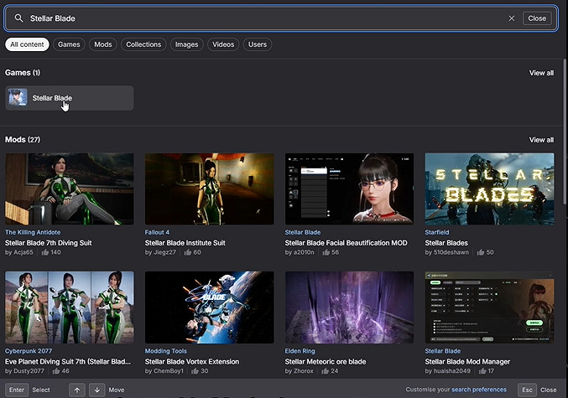Click the magnifying glass search icon

coord(18,18)
